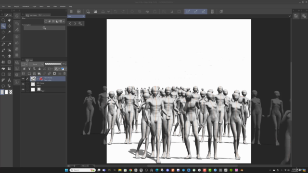Select the Operation object tool
Screen dimensions: 308x173
pyautogui.click(x=3, y=26)
